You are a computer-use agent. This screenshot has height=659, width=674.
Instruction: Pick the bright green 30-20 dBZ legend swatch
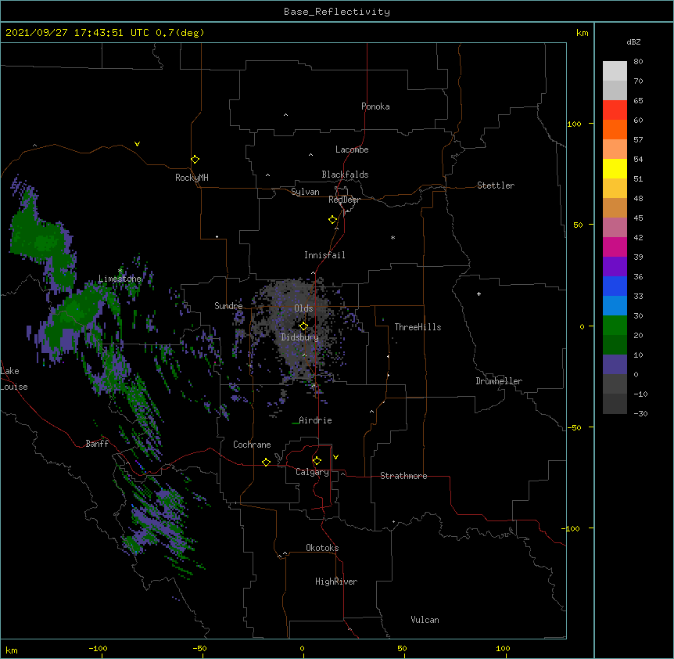click(x=615, y=326)
